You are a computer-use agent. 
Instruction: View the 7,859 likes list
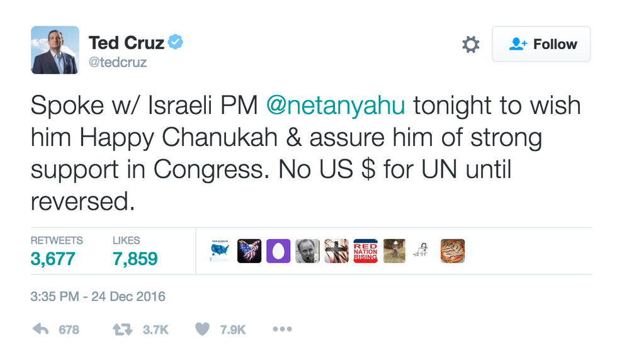(x=135, y=258)
